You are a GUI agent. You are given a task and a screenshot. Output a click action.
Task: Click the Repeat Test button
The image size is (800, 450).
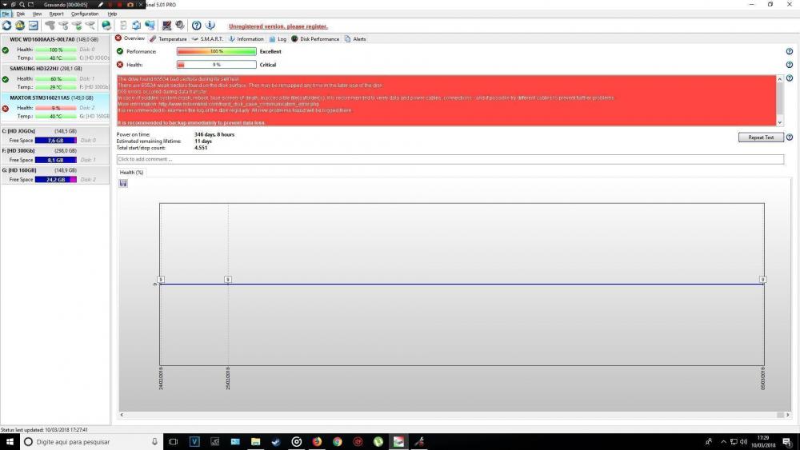760,137
